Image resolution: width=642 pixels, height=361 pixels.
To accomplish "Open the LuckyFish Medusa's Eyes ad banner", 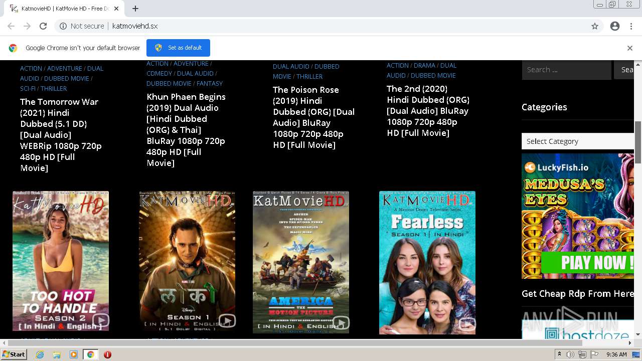I will [578, 216].
